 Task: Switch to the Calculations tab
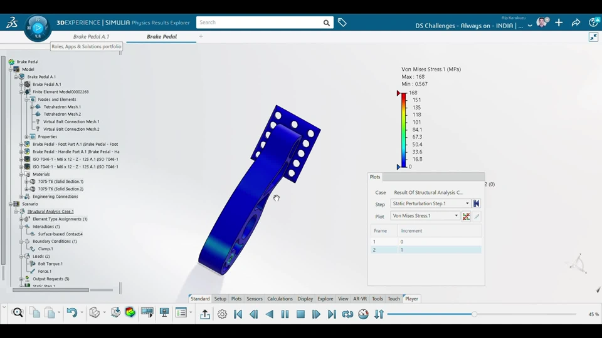[x=280, y=299]
